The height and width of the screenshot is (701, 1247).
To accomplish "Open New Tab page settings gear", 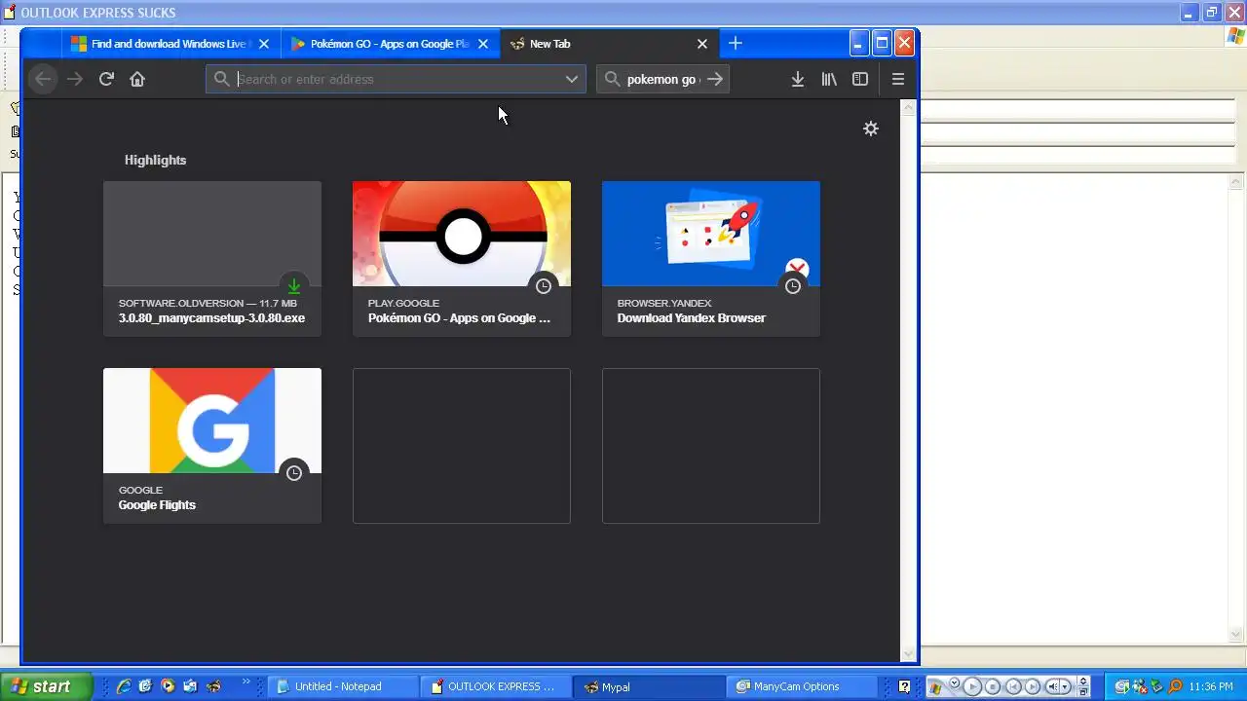I will pos(871,129).
